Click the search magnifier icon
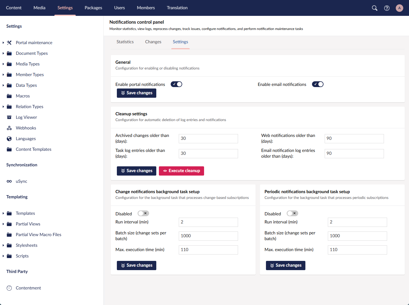Image resolution: width=409 pixels, height=305 pixels. pos(374,8)
